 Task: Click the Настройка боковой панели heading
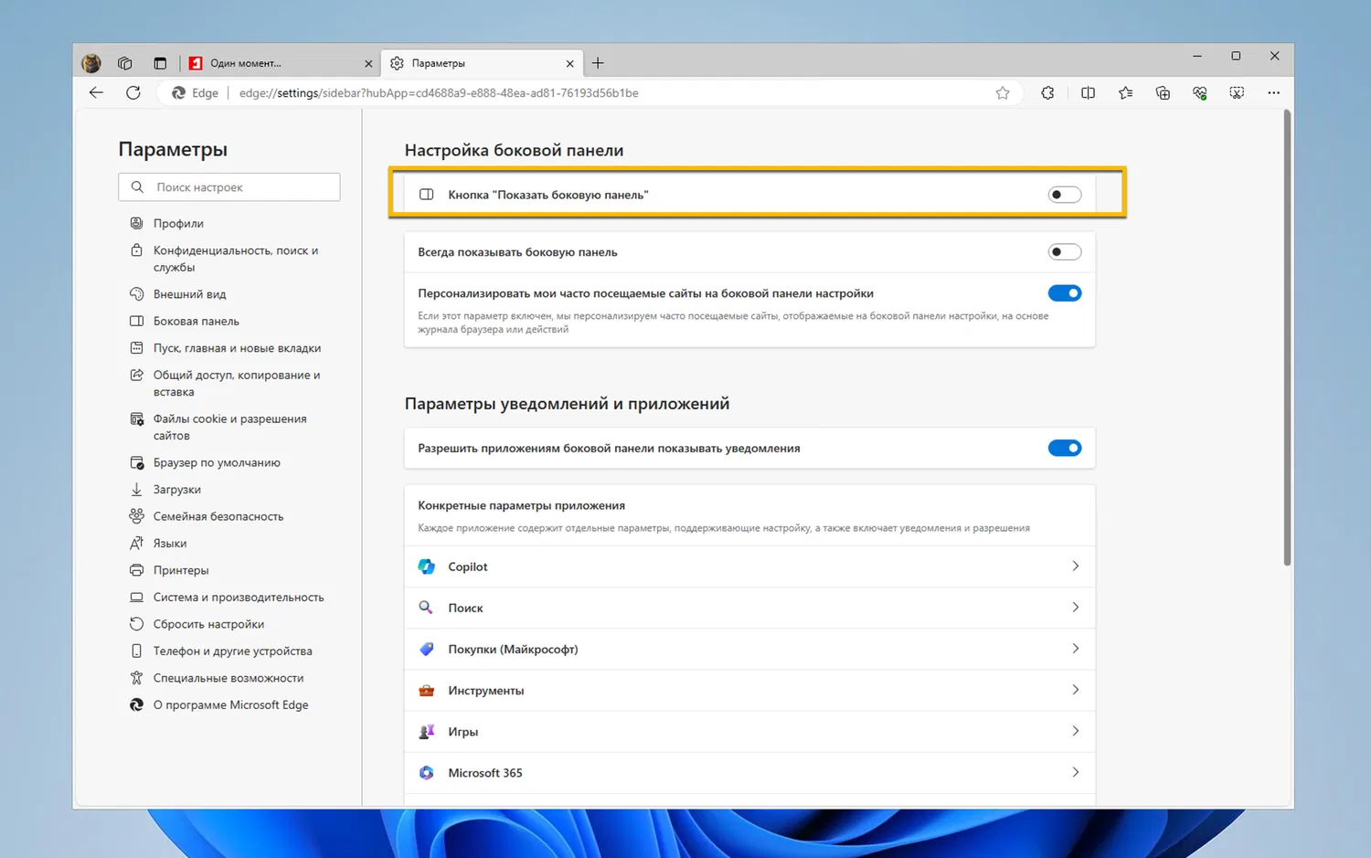[514, 150]
